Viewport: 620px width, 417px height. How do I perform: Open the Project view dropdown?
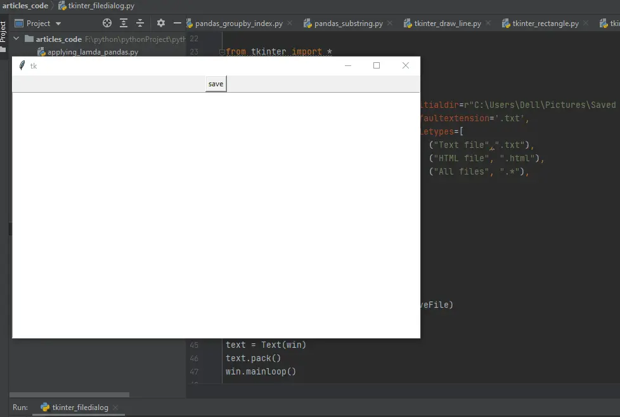pos(58,23)
